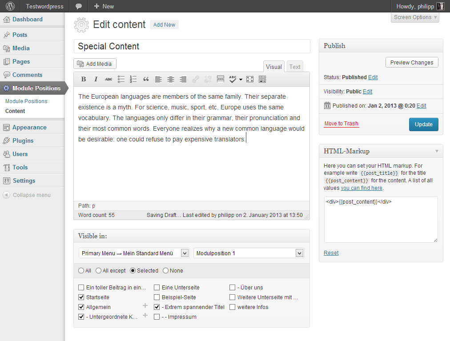
Task: Expand the plus next to Untergeordnete K...
Action: [x=145, y=315]
